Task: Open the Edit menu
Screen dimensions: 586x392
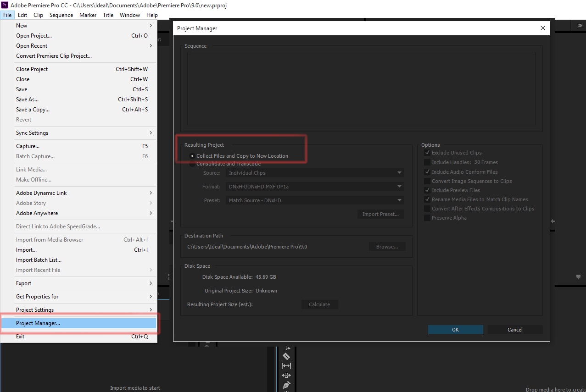Action: point(22,15)
